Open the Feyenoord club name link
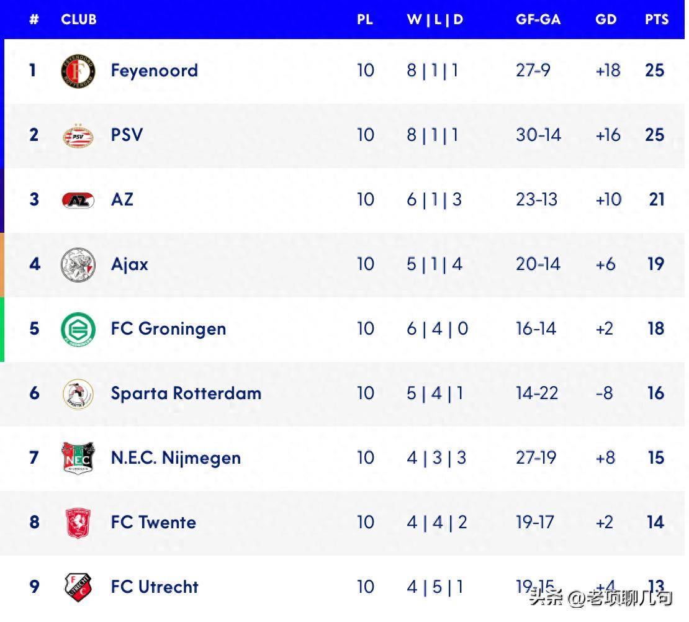689x622 pixels. [x=155, y=71]
